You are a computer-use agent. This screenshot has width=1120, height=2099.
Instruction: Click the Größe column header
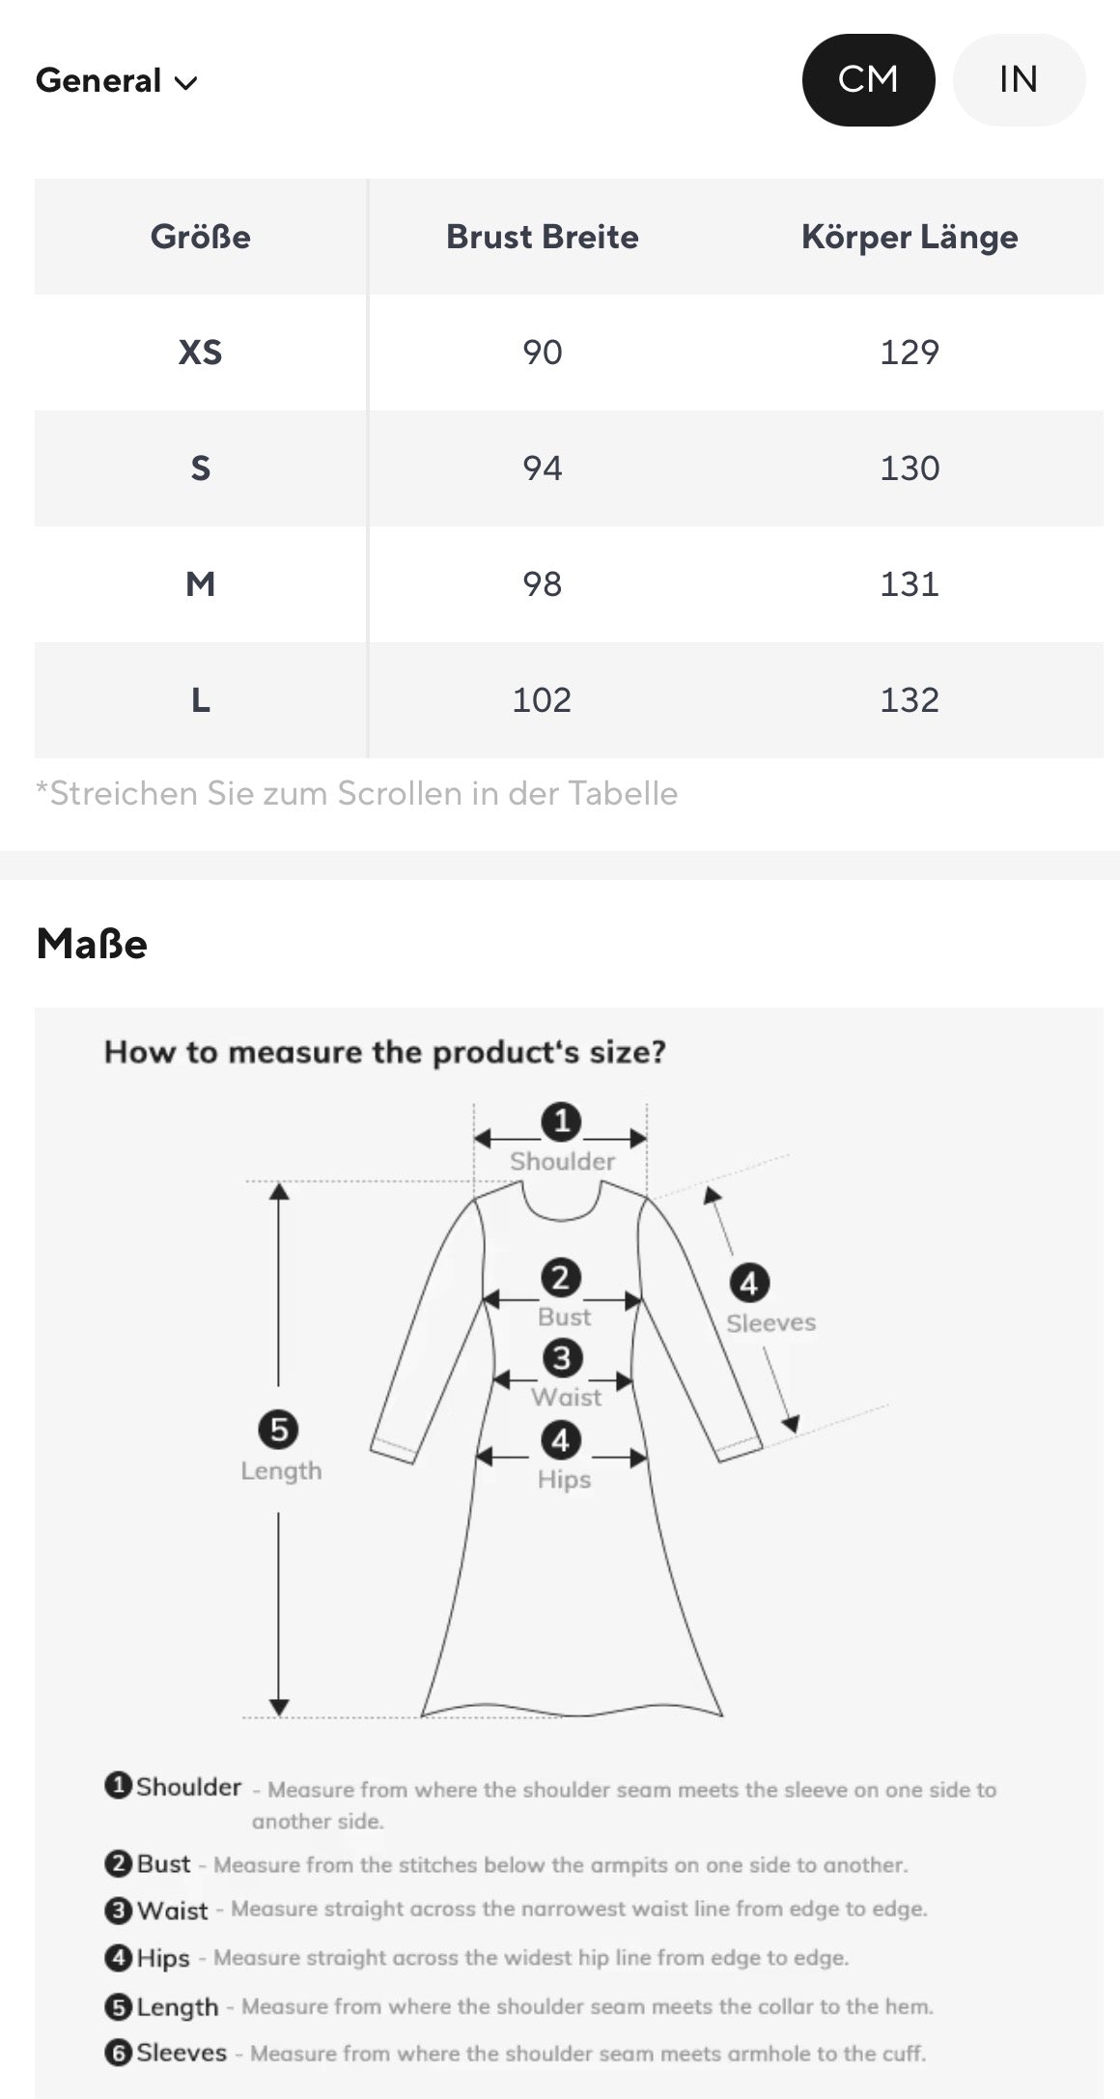coord(200,237)
